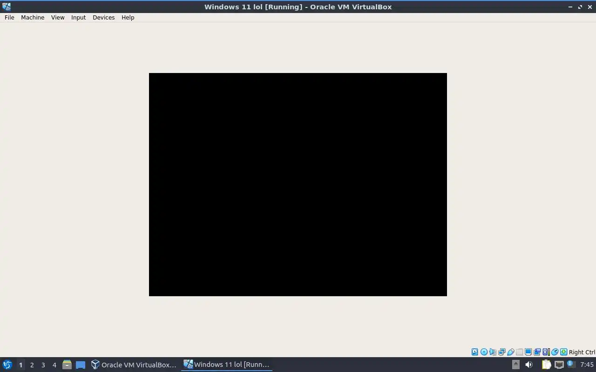Click the wired network tray icon
The width and height of the screenshot is (596, 372).
(559, 365)
